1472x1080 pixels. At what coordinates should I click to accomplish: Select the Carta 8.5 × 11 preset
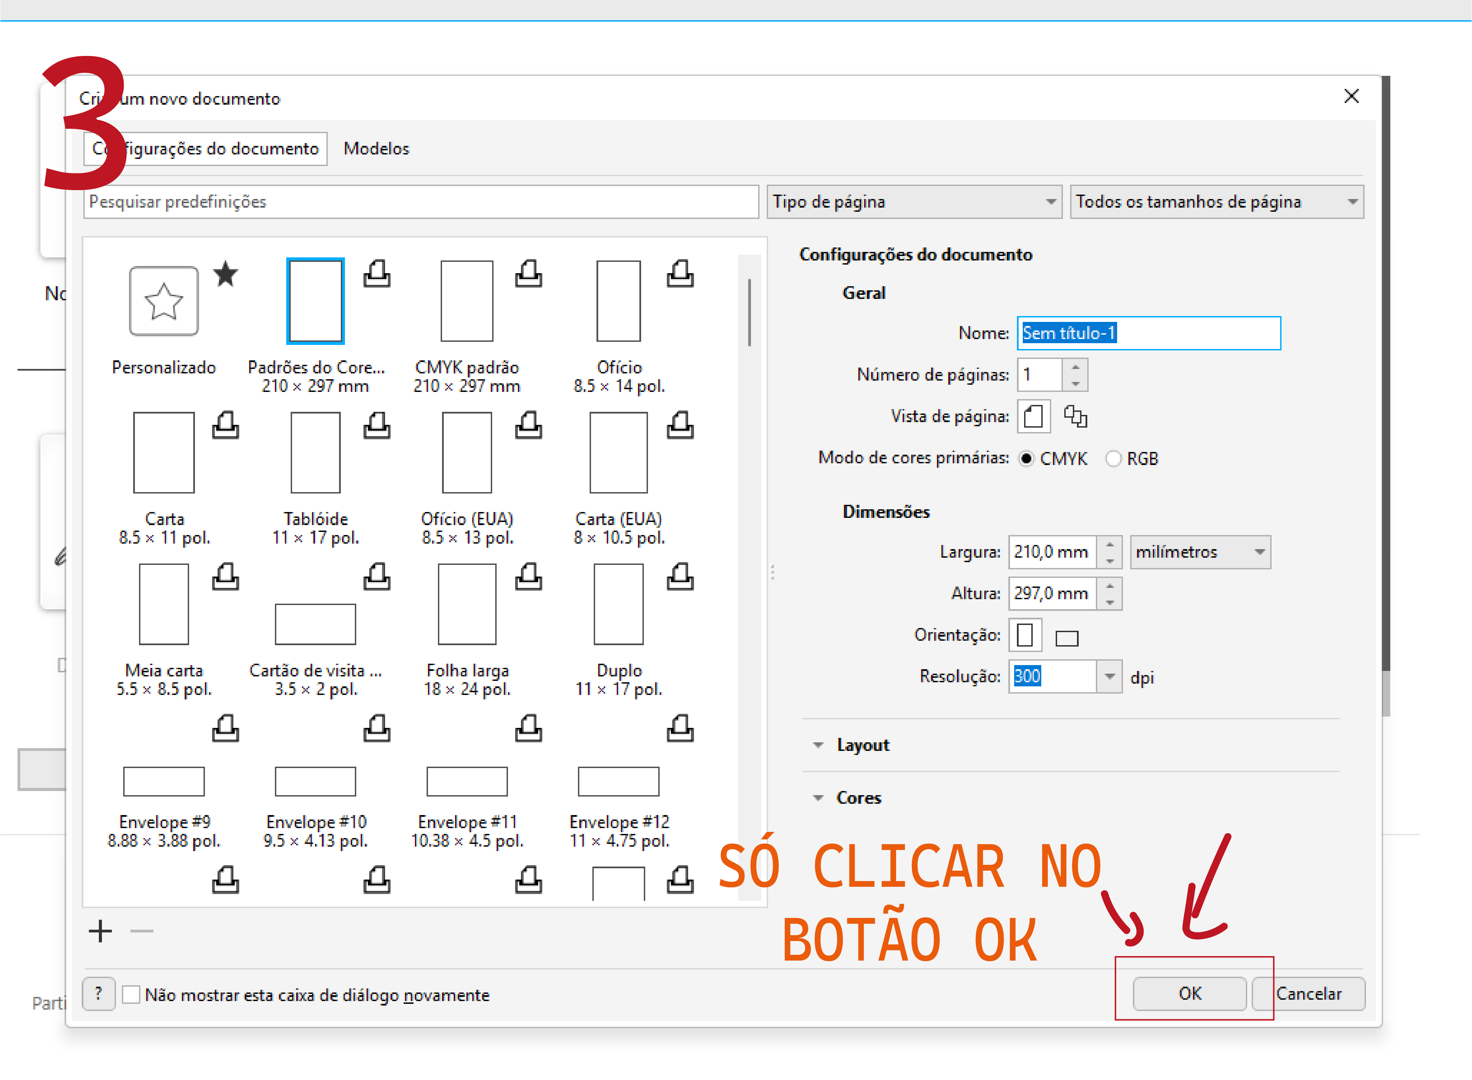(x=163, y=452)
